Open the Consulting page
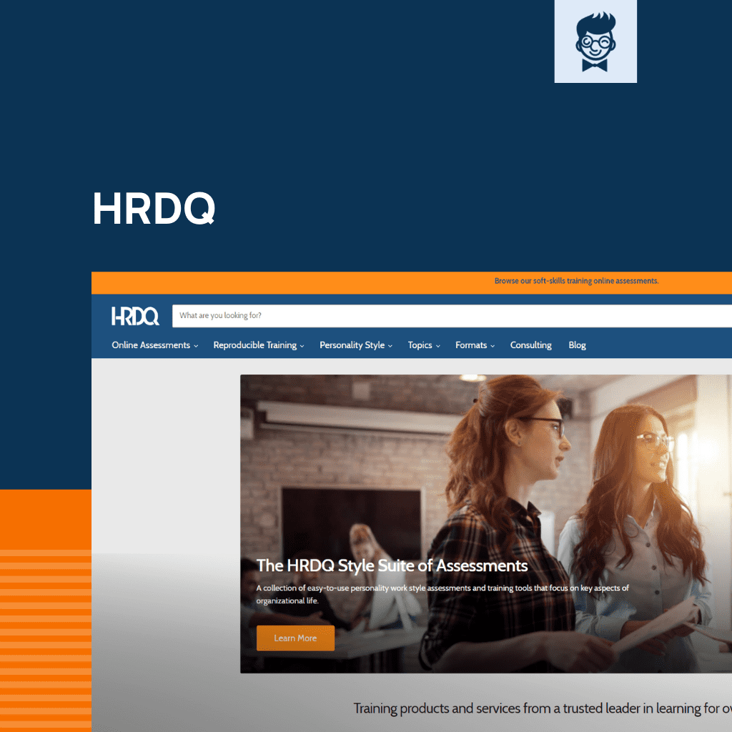732x732 pixels. [x=530, y=345]
